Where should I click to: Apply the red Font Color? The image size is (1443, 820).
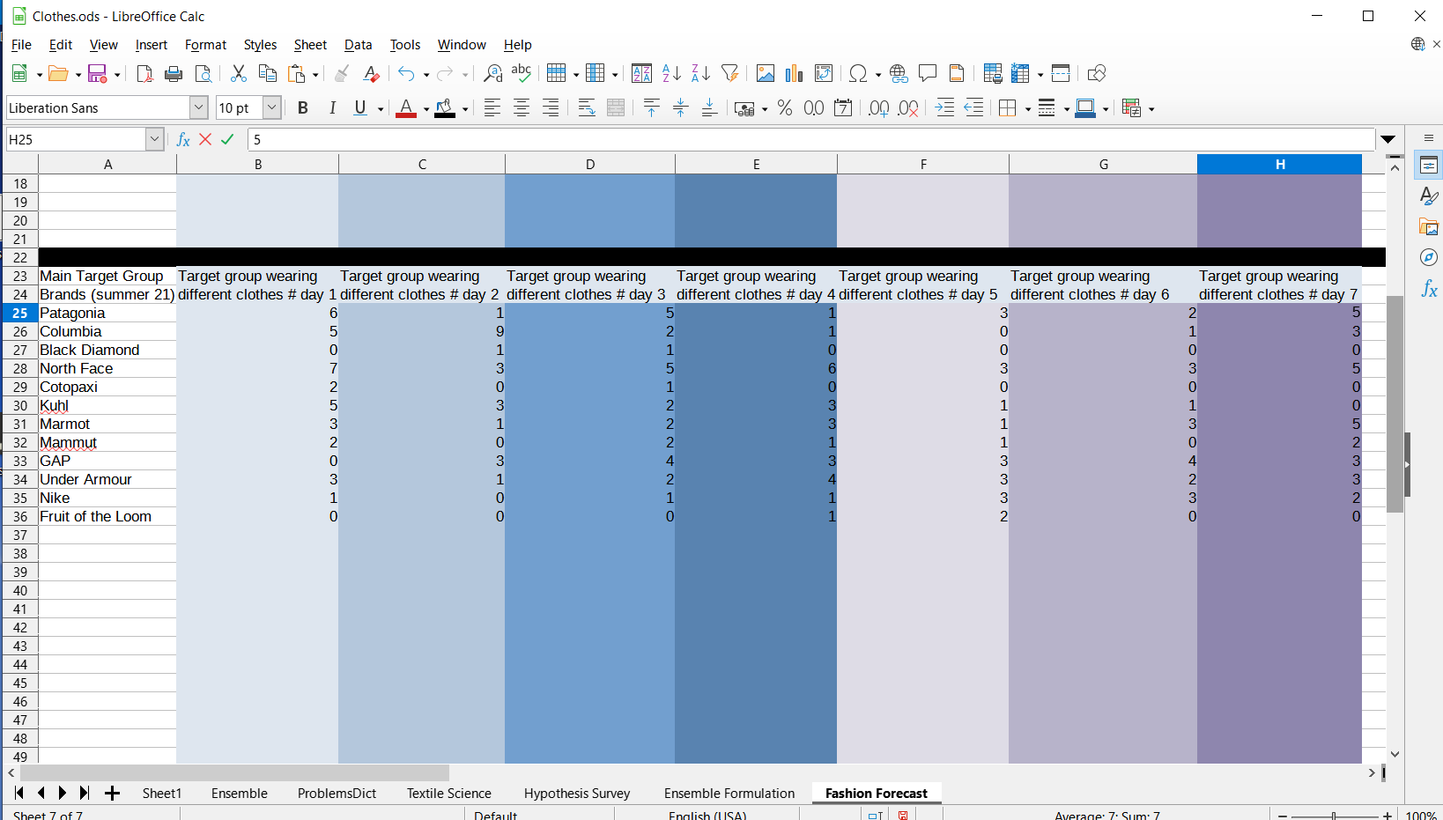(406, 107)
